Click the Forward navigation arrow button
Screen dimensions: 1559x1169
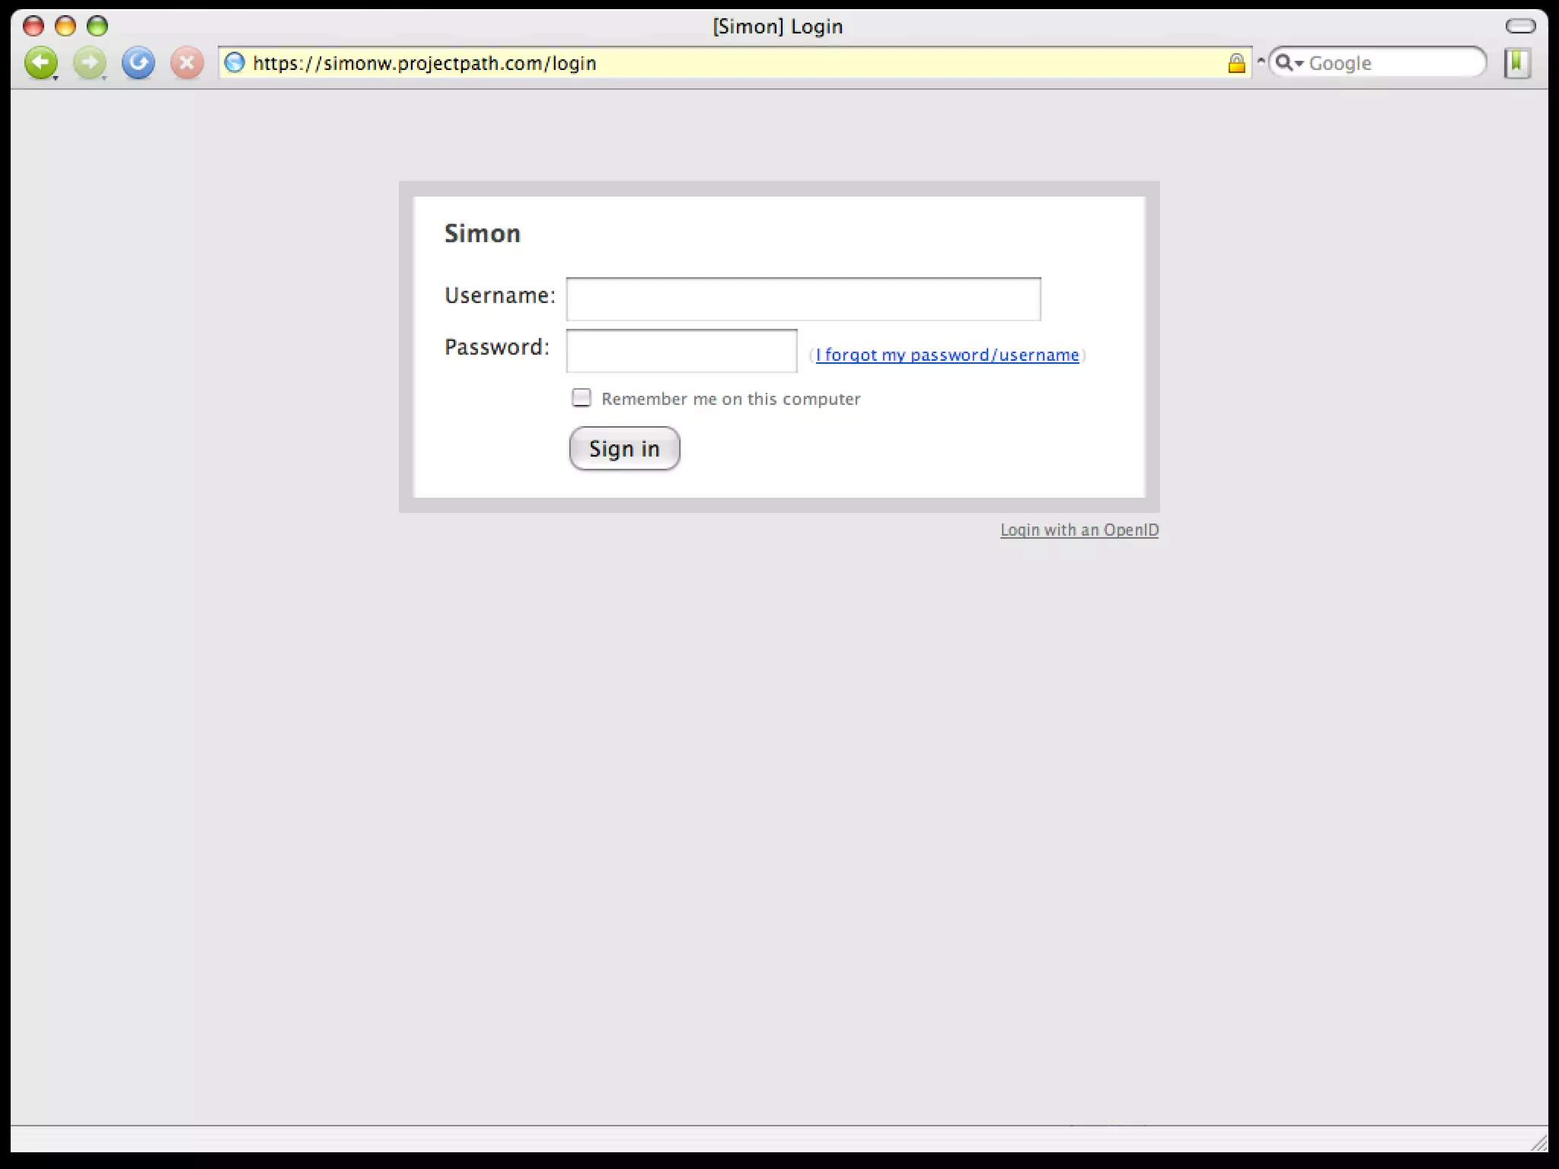88,62
